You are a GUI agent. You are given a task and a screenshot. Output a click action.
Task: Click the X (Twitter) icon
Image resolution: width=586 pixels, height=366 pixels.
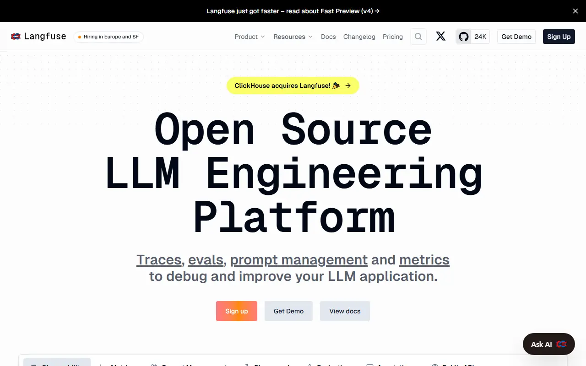[440, 36]
